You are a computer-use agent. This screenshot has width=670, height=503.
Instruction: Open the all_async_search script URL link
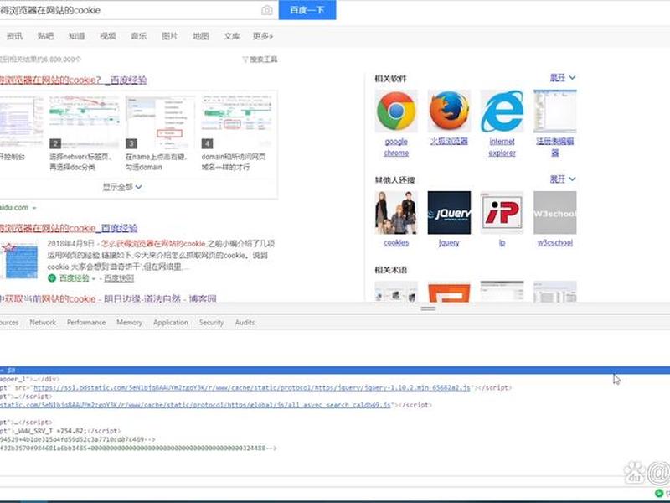pyautogui.click(x=195, y=405)
